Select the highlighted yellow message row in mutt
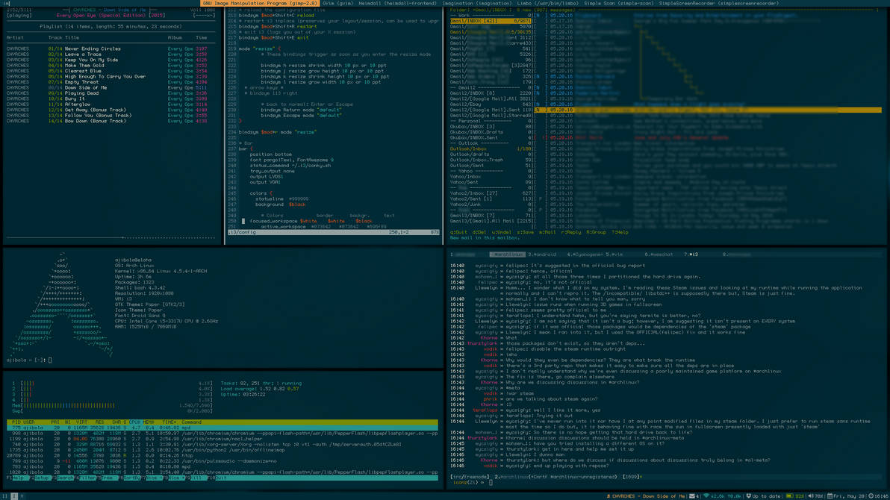 (709, 110)
